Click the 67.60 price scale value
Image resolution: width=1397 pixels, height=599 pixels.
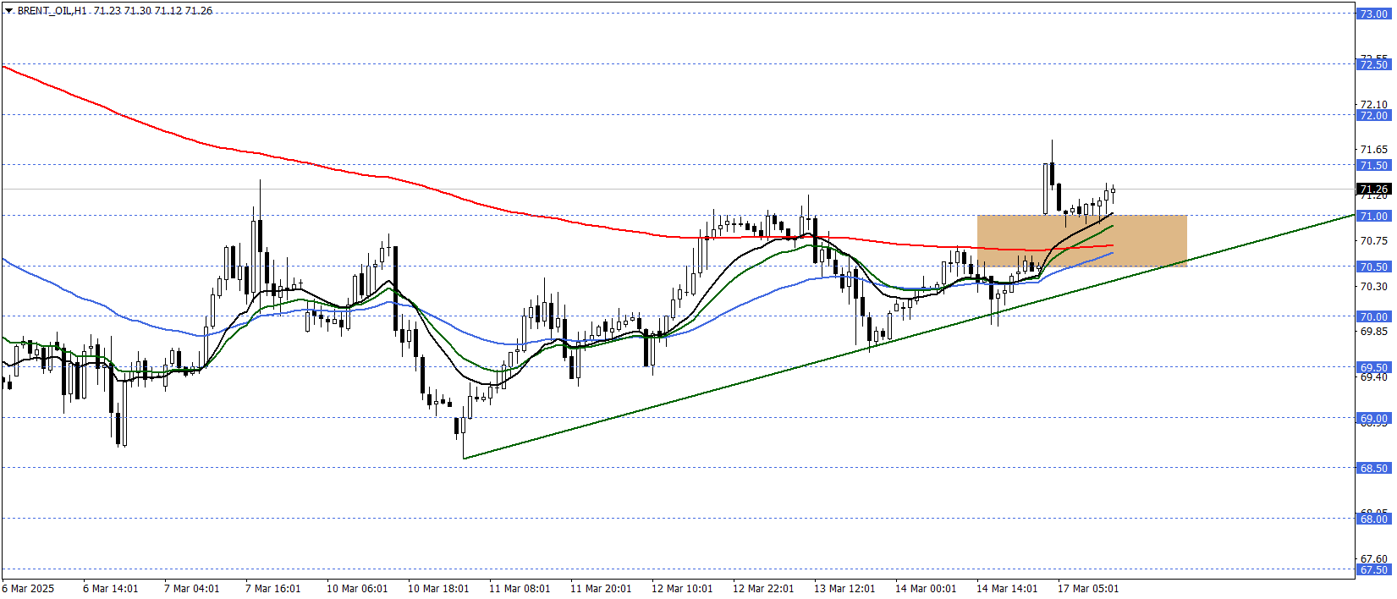1373,559
